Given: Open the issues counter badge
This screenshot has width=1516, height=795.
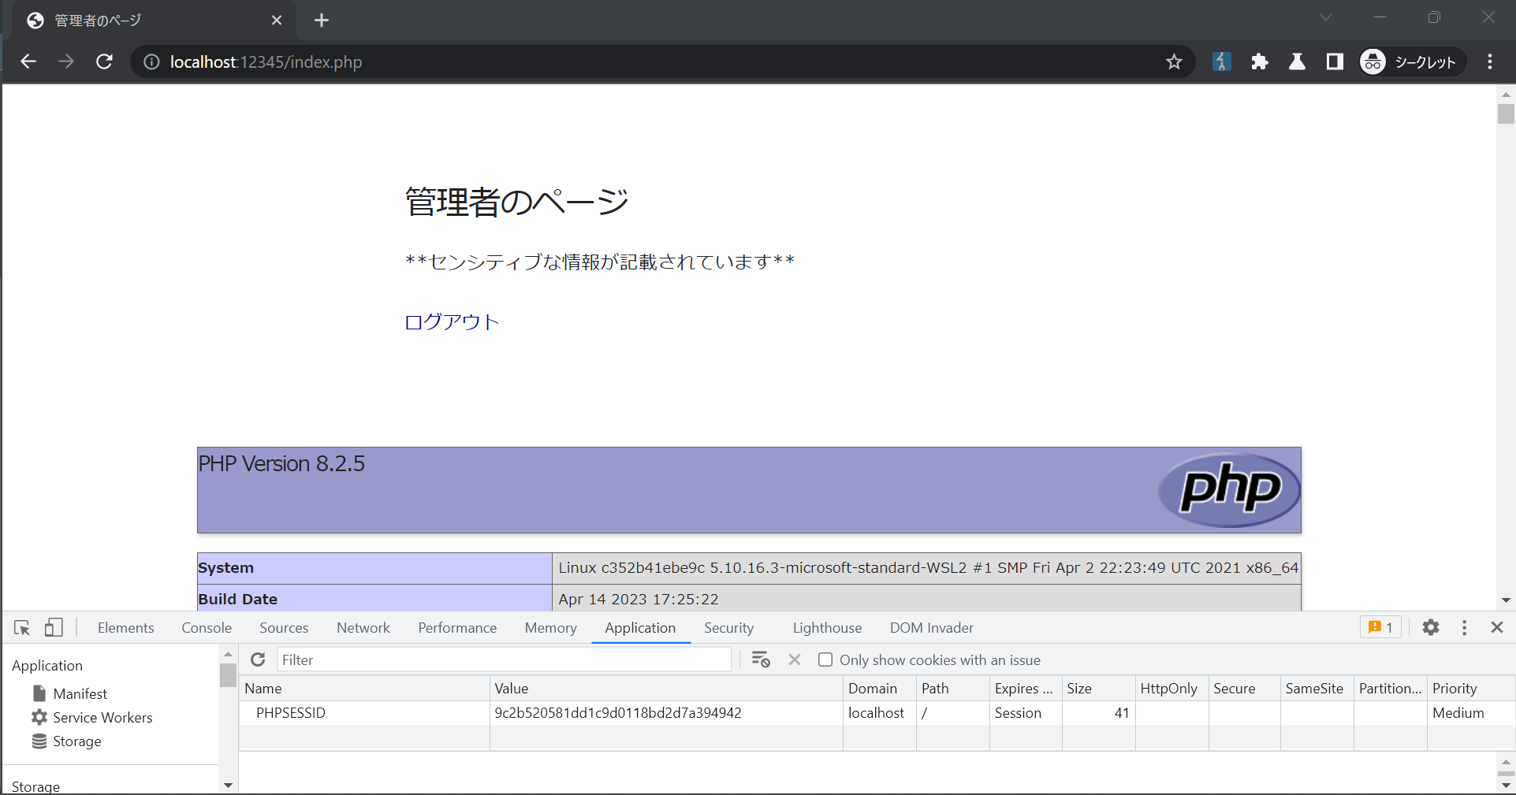Looking at the screenshot, I should (1379, 627).
